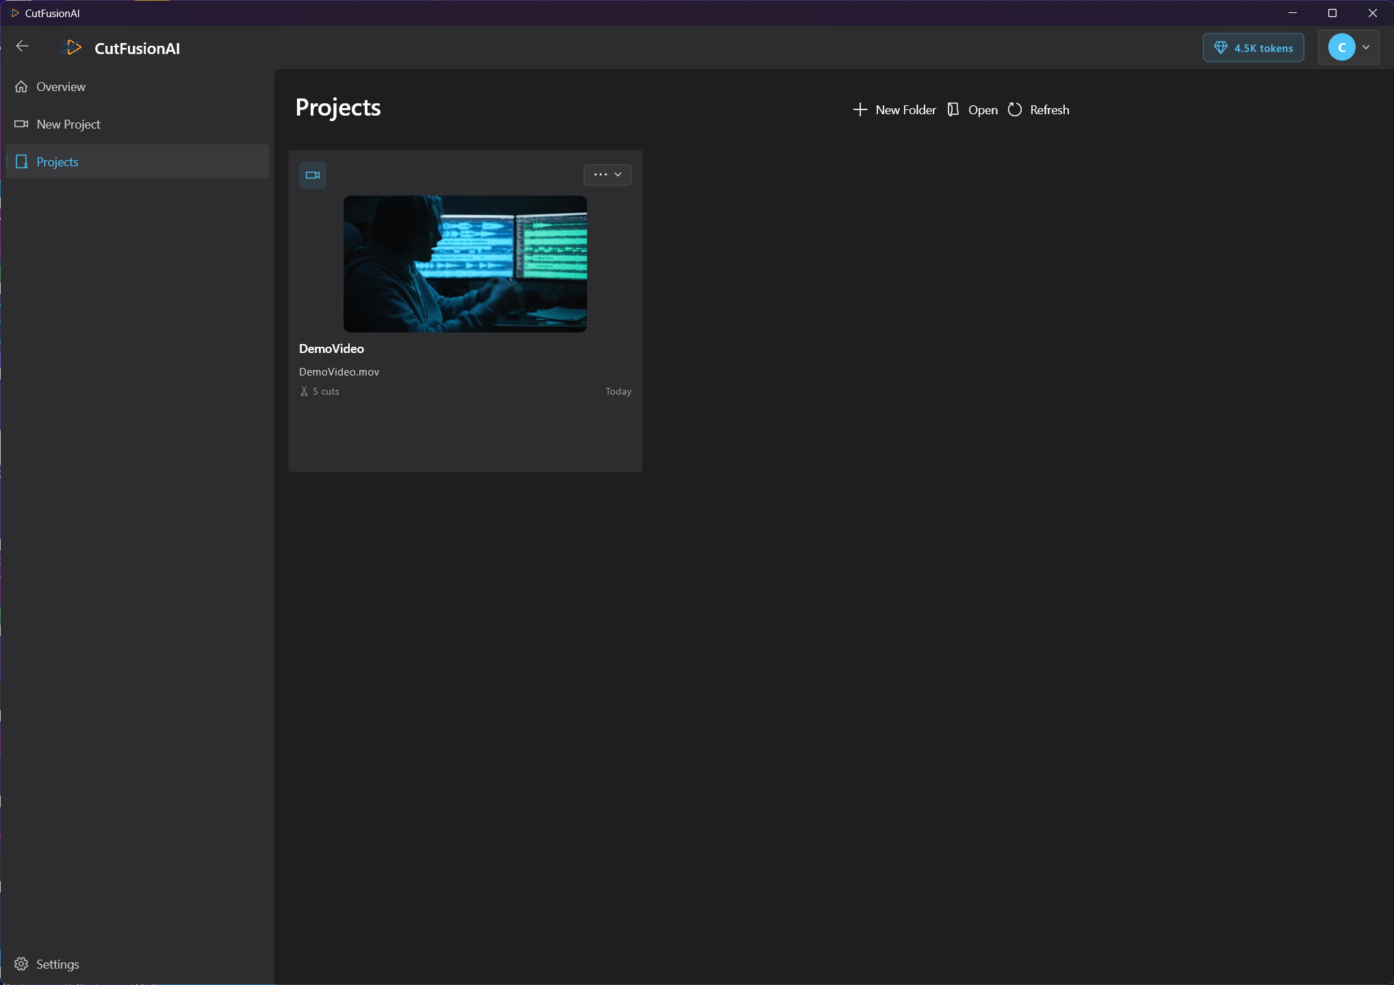Click the diamond tokens icon

coord(1220,48)
